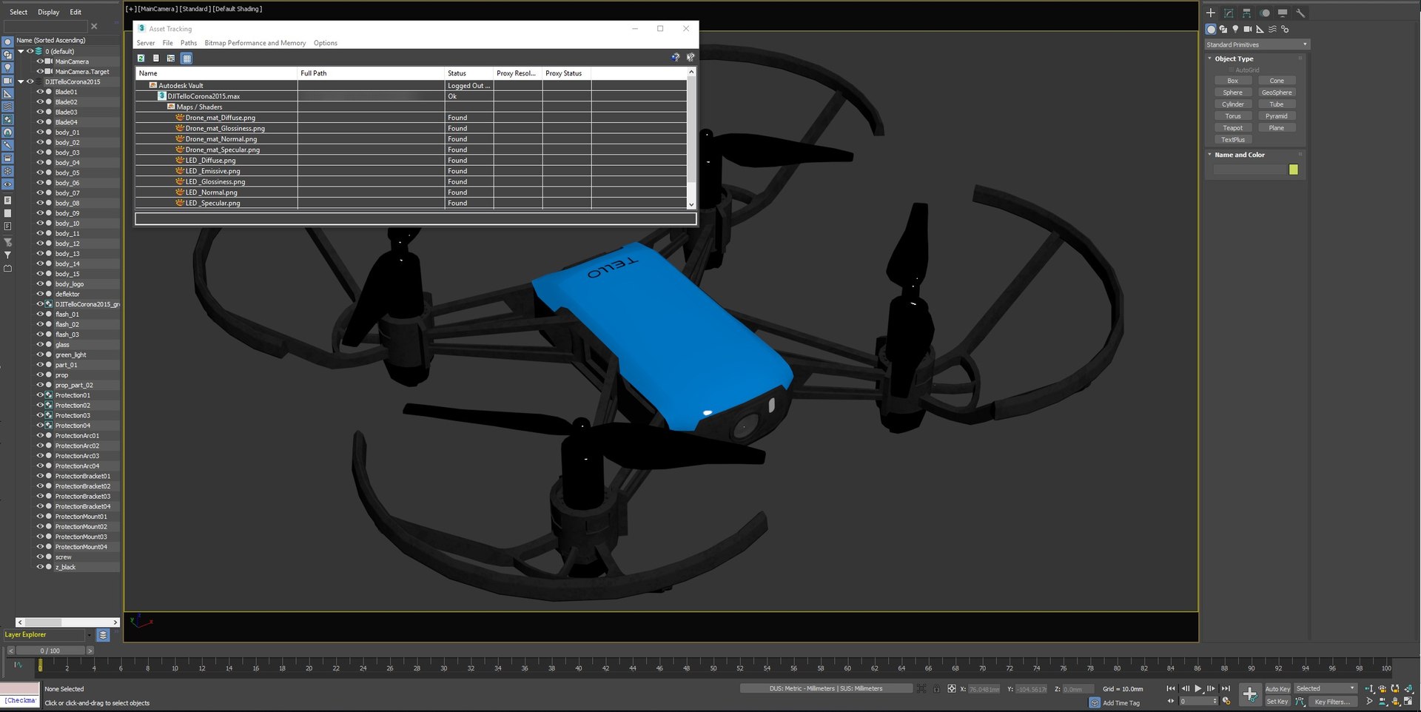This screenshot has width=1421, height=712.
Task: Open the Default Shading viewport menu
Action: coord(238,9)
